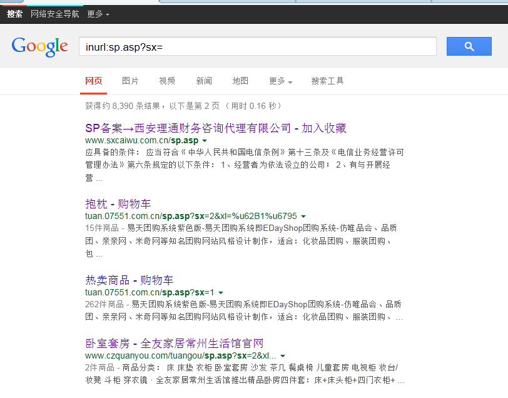The height and width of the screenshot is (398, 508).
Task: Open the 热卖商品 - 购物车 result
Action: 130,280
